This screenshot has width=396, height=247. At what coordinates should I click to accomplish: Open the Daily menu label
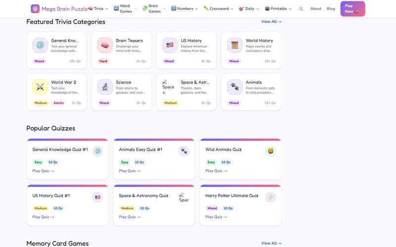pyautogui.click(x=250, y=8)
